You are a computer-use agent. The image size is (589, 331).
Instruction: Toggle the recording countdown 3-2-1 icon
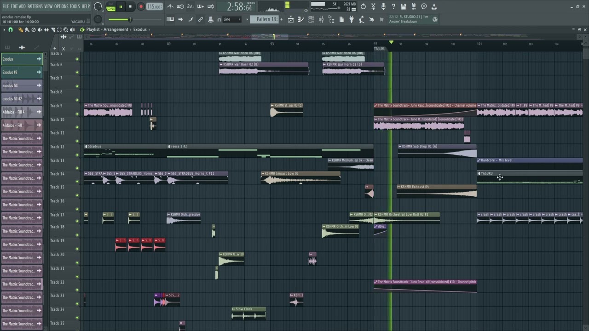(x=191, y=6)
